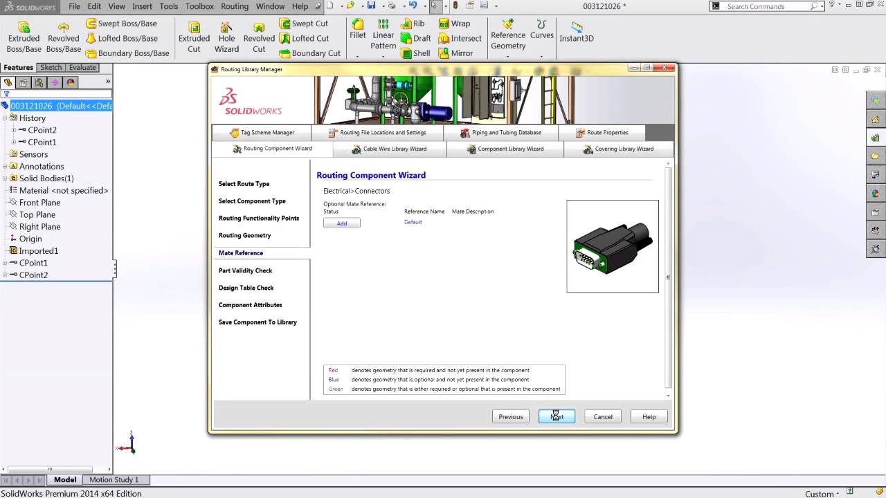Choose the Intersect tool
This screenshot has height=498, width=886.
click(460, 39)
